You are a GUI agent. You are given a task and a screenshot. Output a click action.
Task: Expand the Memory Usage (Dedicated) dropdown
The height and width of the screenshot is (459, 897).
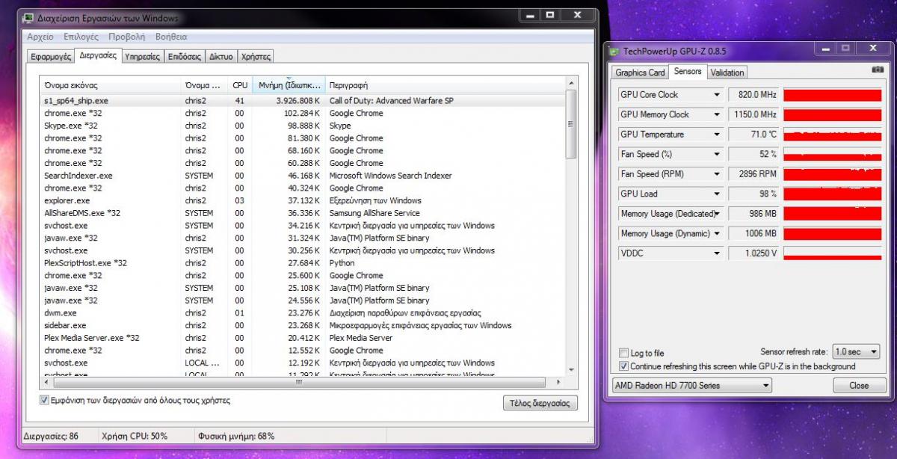pos(717,214)
